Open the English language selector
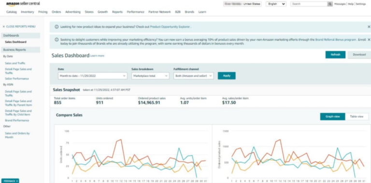371x183 pixels. point(276,4)
